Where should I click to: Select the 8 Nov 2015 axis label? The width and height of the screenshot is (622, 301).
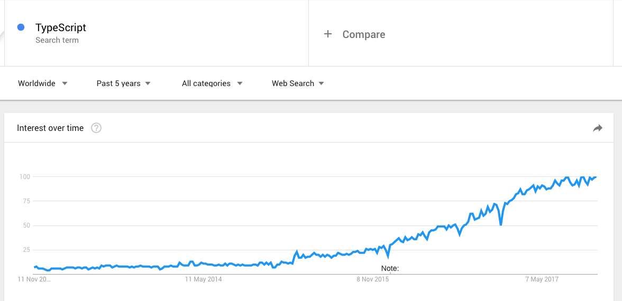click(372, 279)
